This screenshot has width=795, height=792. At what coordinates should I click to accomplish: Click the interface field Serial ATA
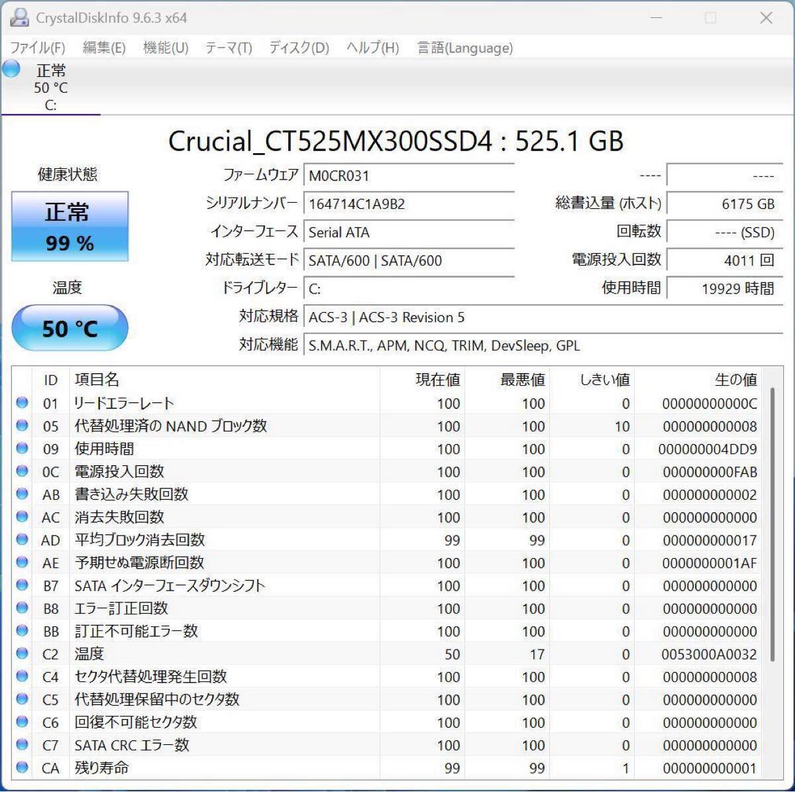(409, 232)
